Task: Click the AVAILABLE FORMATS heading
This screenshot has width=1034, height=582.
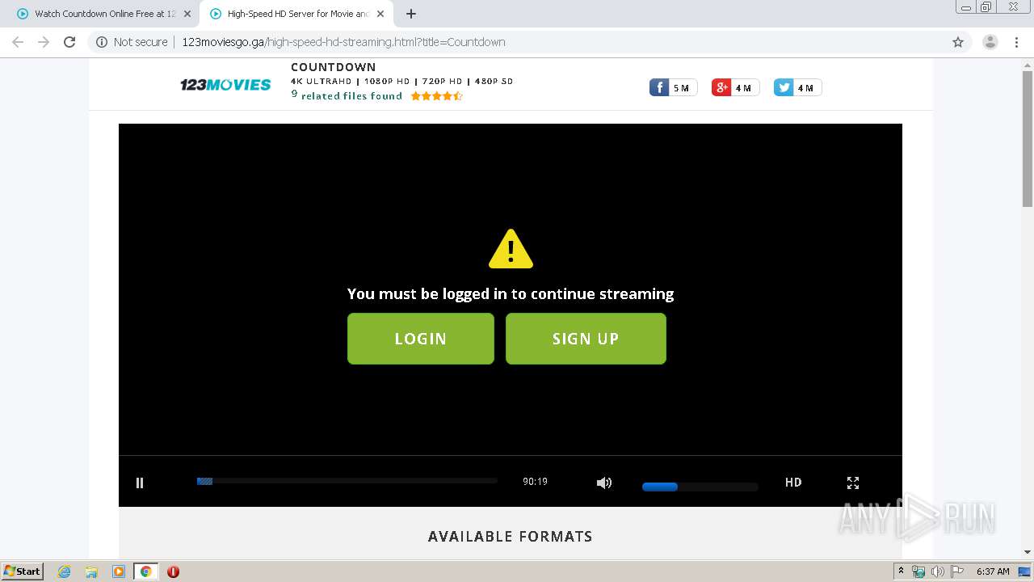Action: [511, 537]
